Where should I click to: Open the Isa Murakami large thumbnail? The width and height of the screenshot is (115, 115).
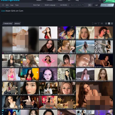click(x=94, y=95)
